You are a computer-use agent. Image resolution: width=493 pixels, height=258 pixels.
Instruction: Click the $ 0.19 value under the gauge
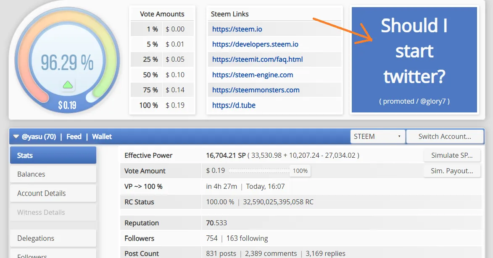coord(67,105)
